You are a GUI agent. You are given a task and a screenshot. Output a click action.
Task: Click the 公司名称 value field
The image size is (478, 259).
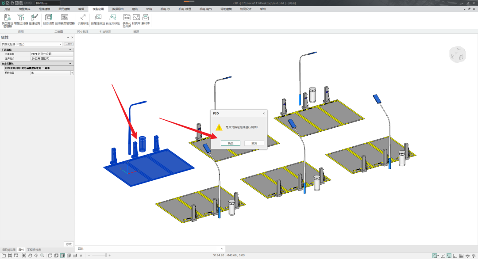click(x=51, y=54)
